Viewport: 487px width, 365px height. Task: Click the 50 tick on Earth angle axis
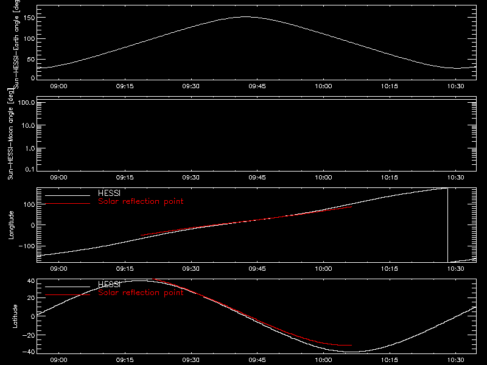coord(31,59)
